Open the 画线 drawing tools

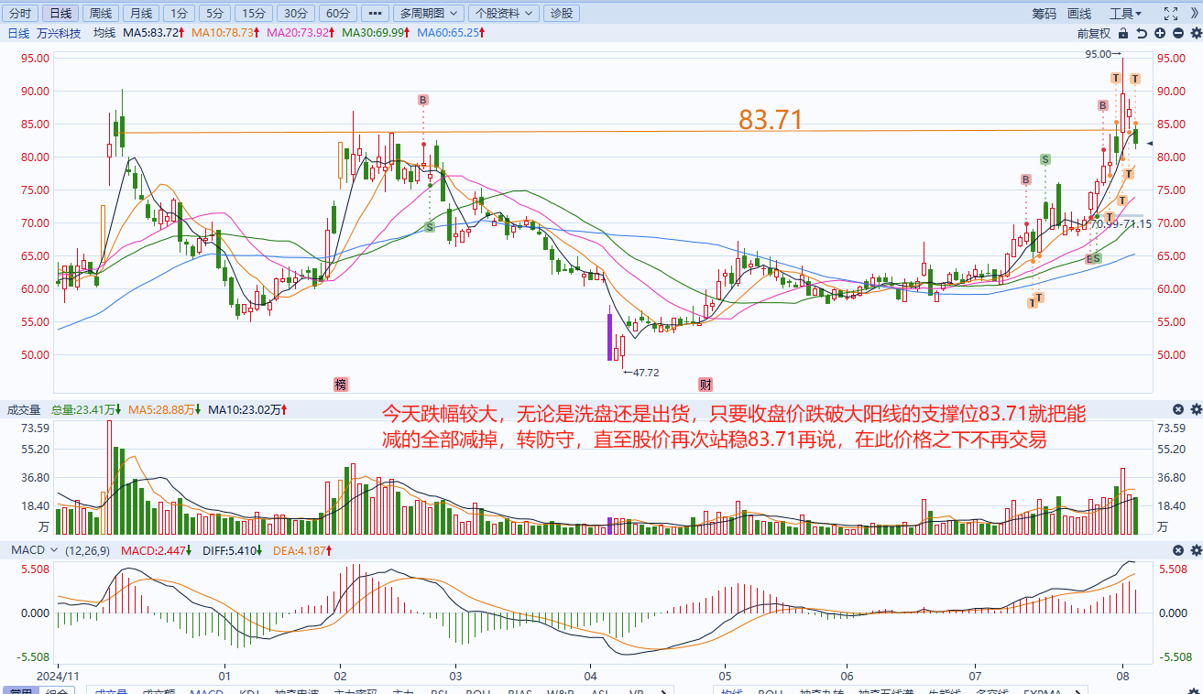coord(1080,14)
